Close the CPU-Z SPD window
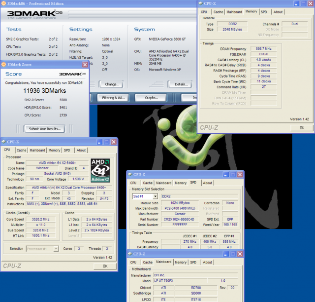This screenshot has width=315, height=302. (x=240, y=175)
